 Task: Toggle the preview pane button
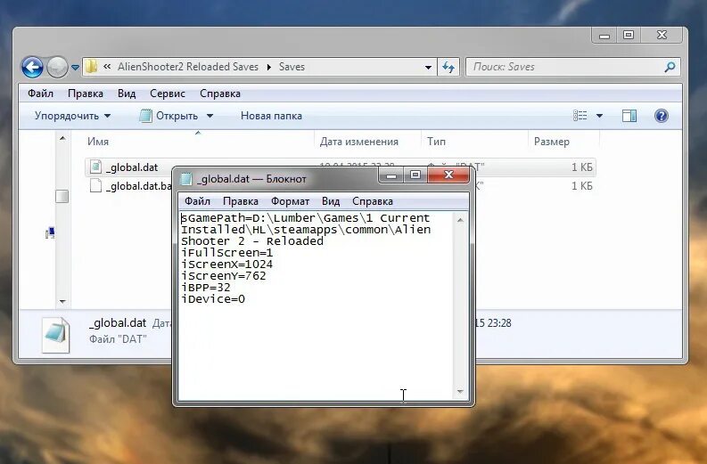(x=629, y=116)
